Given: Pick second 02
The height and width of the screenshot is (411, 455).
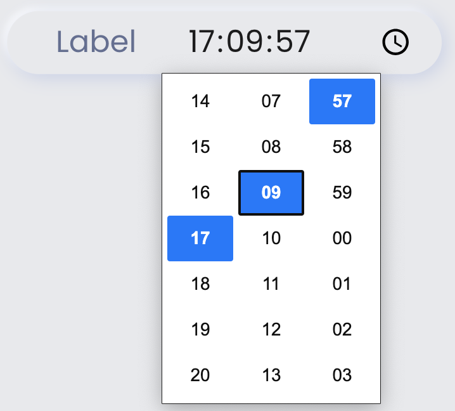Looking at the screenshot, I should [342, 329].
